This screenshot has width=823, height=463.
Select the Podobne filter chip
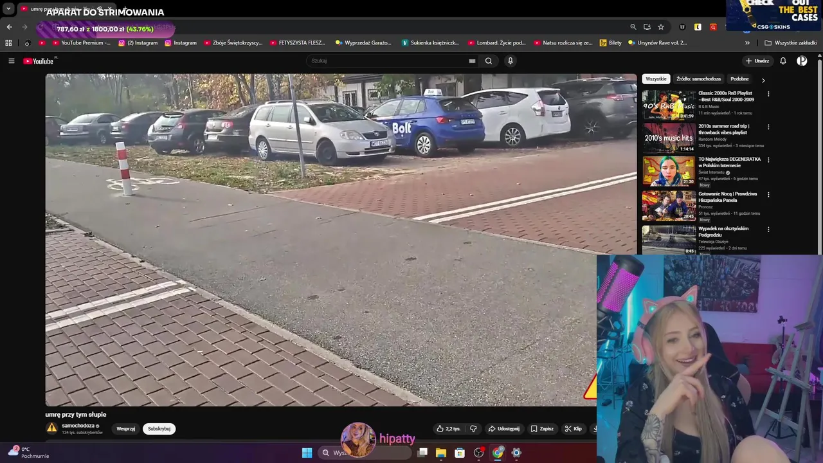coord(739,79)
